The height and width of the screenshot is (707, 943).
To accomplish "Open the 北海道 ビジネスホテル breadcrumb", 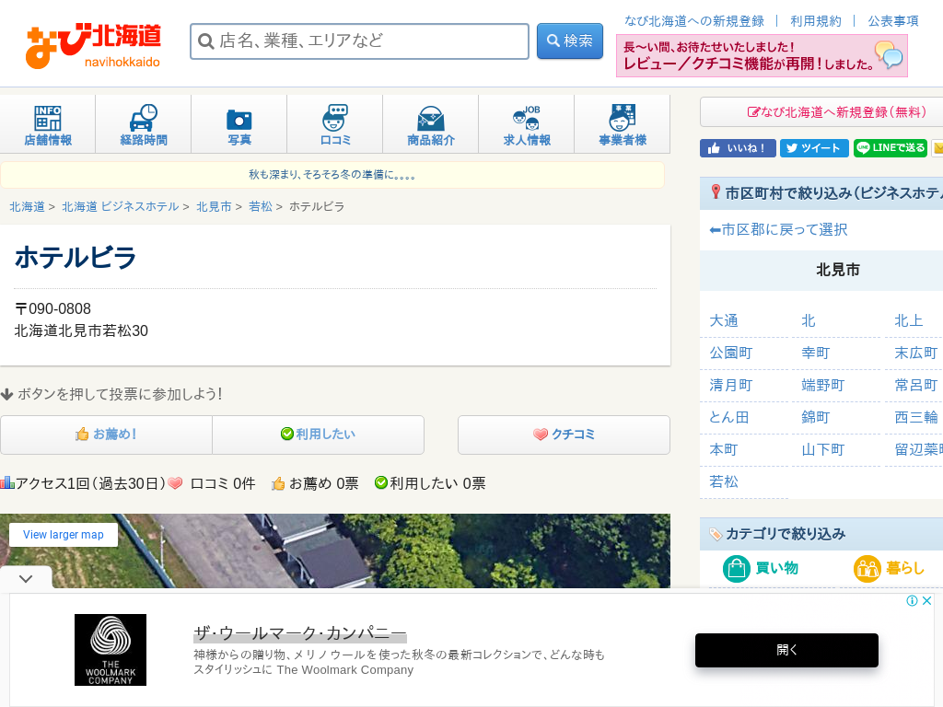I will 120,206.
